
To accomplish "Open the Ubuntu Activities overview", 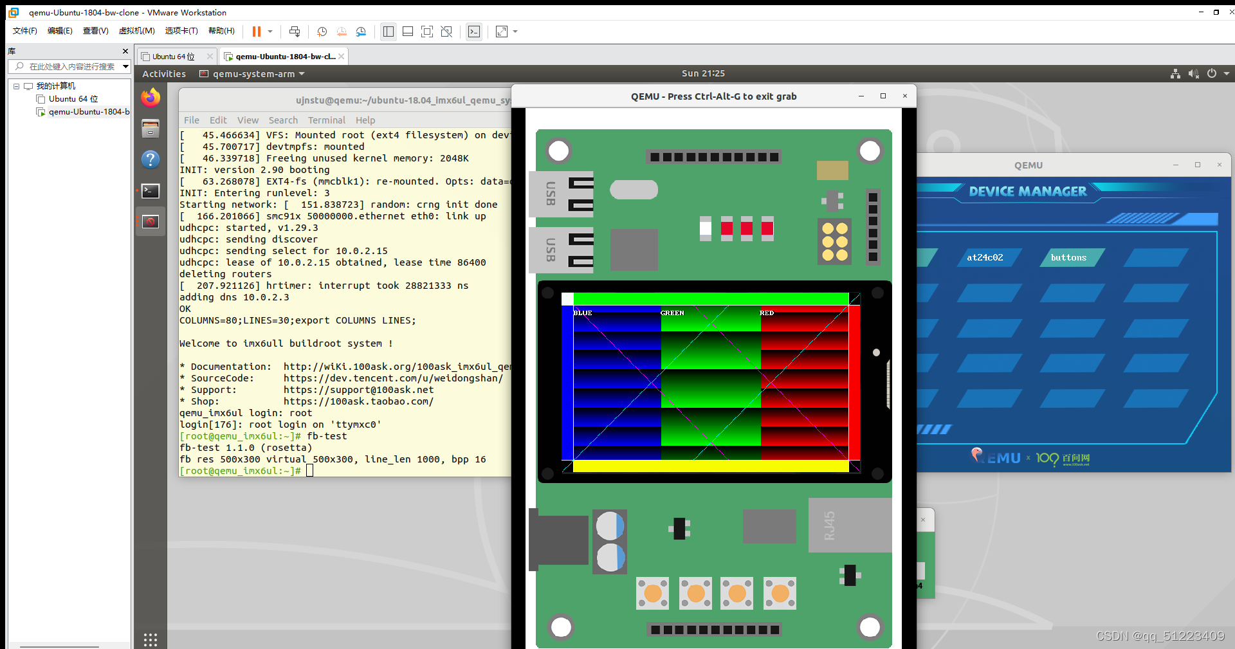I will click(x=164, y=74).
